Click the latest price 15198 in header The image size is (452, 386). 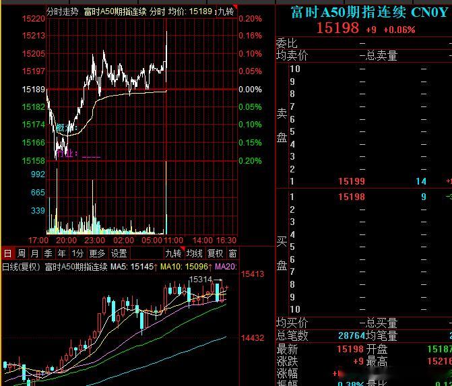click(x=338, y=28)
